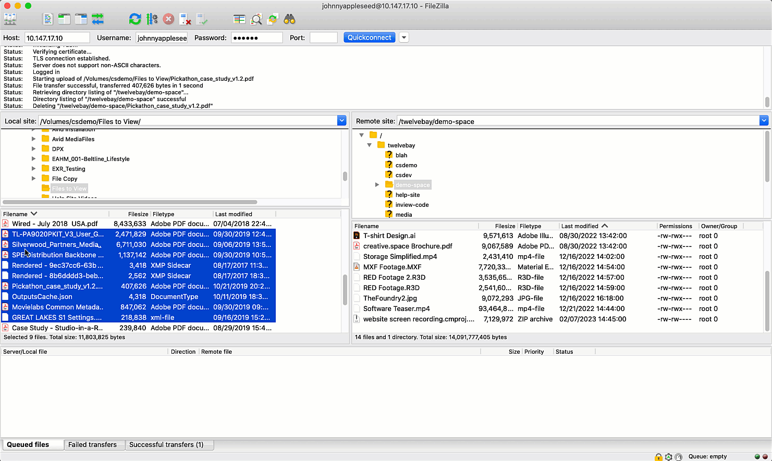Click the green queue activity LED
772x461 pixels.
[757, 457]
